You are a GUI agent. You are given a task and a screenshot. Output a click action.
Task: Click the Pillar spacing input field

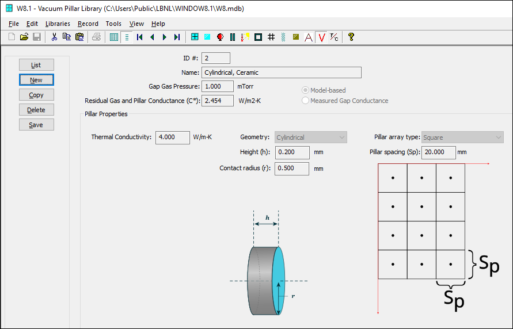439,152
